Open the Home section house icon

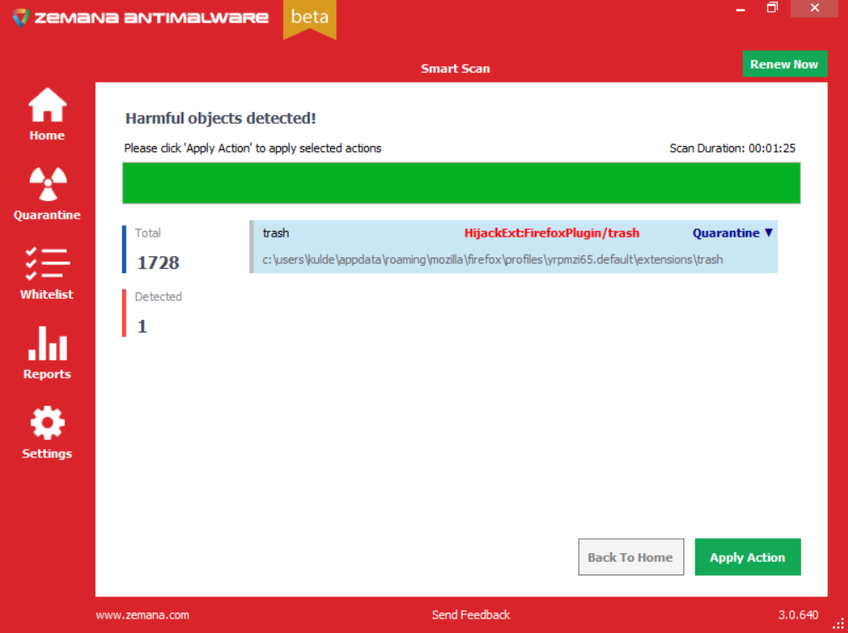(48, 105)
